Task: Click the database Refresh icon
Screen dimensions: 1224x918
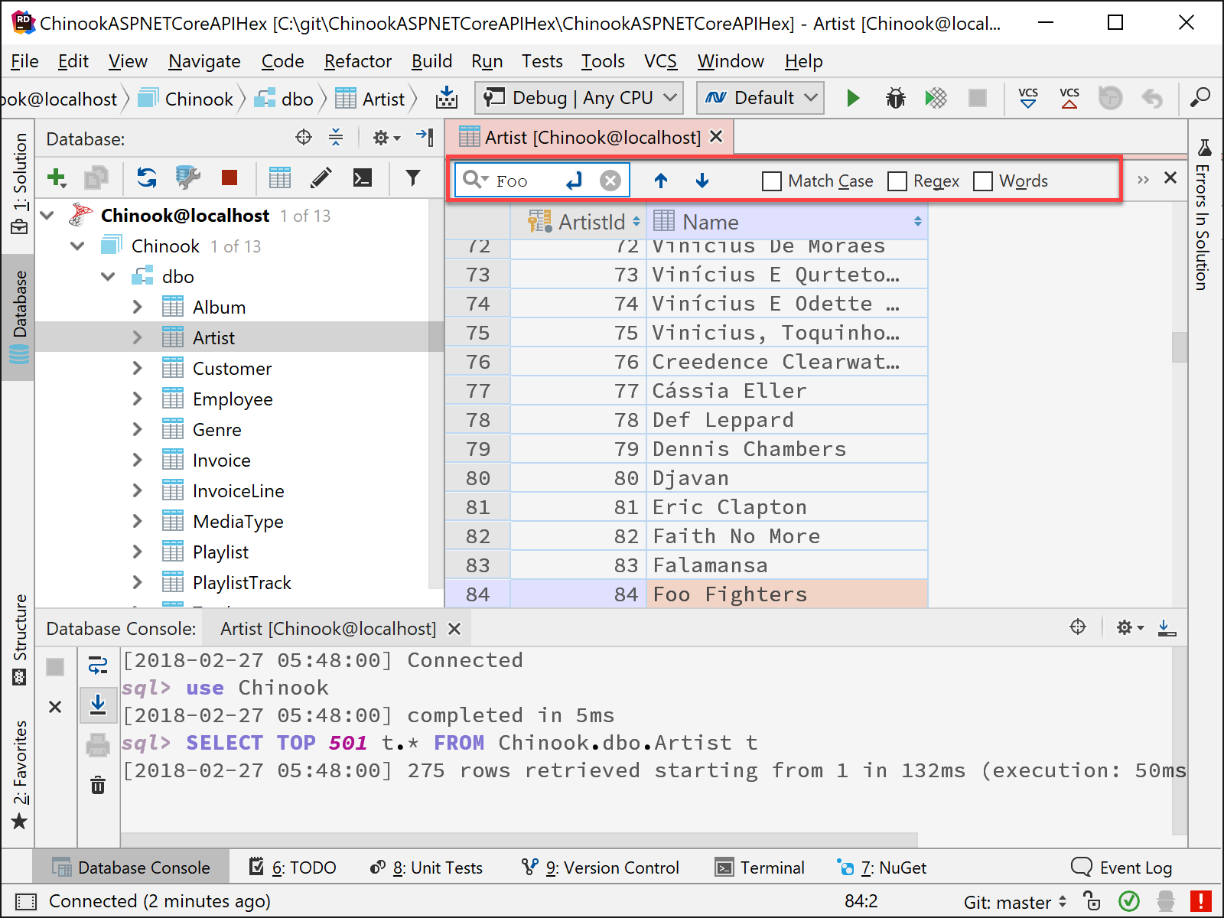Action: coord(146,178)
